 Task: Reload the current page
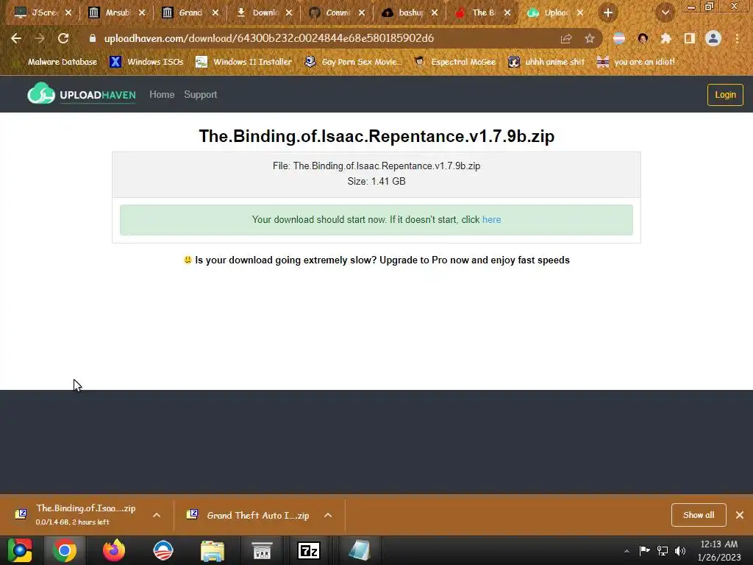[x=63, y=38]
